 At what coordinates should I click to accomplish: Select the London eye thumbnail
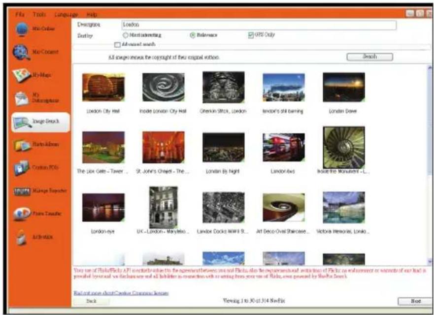(x=103, y=207)
